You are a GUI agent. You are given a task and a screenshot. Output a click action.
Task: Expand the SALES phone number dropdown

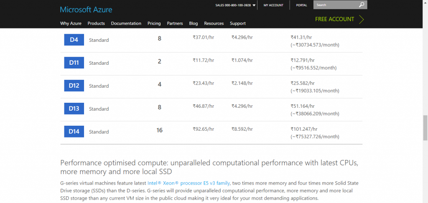254,5
